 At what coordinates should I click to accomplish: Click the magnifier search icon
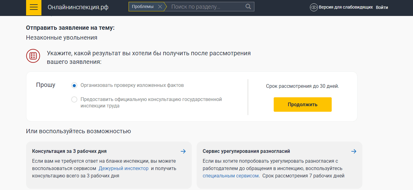click(248, 7)
